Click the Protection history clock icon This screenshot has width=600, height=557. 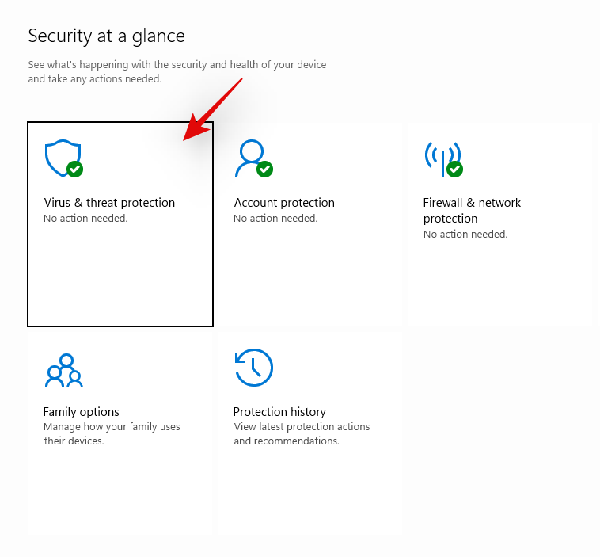click(x=253, y=368)
